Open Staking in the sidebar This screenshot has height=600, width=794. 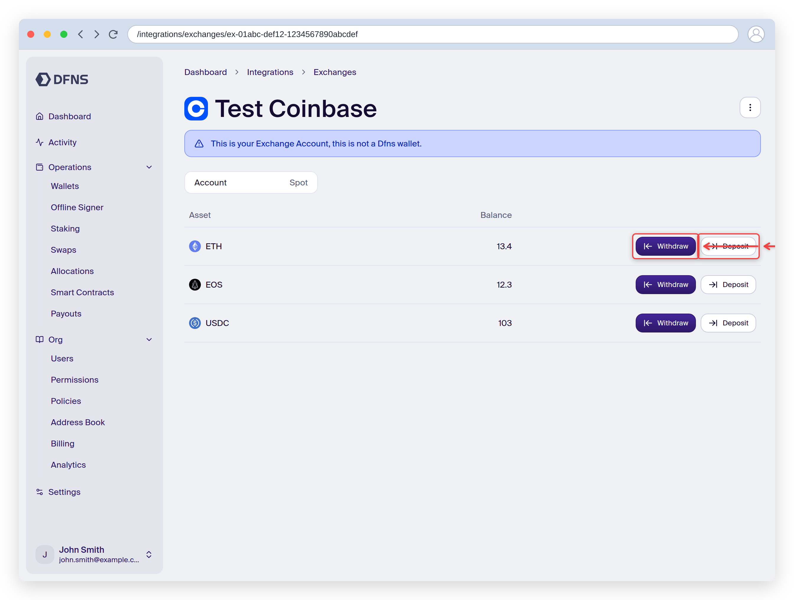[65, 229]
